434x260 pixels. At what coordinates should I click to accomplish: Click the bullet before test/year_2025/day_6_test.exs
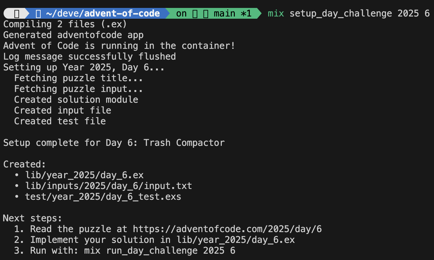(17, 197)
